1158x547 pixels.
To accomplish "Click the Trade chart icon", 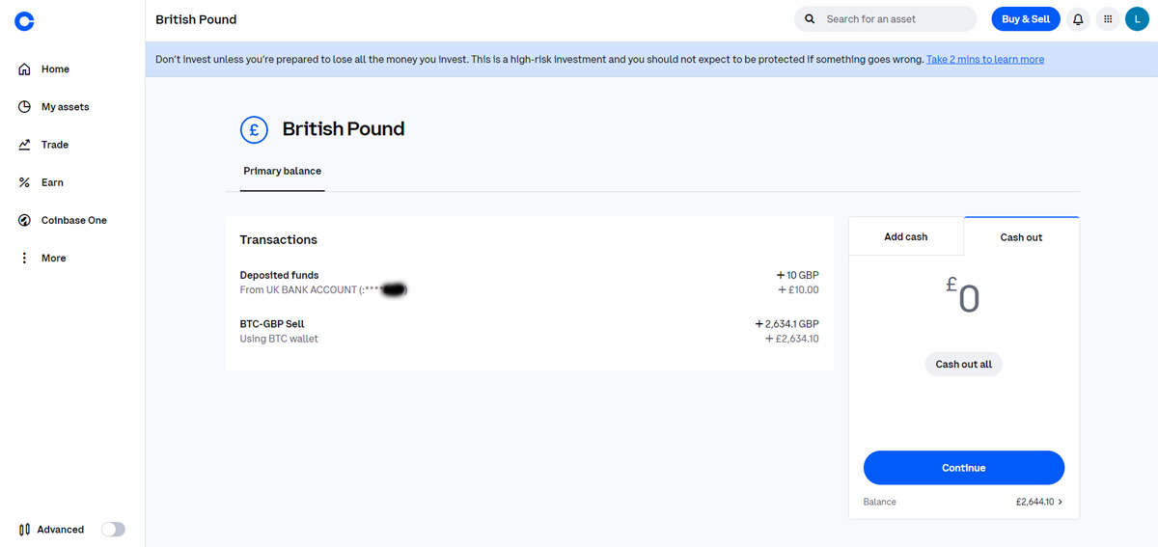I will click(x=25, y=145).
